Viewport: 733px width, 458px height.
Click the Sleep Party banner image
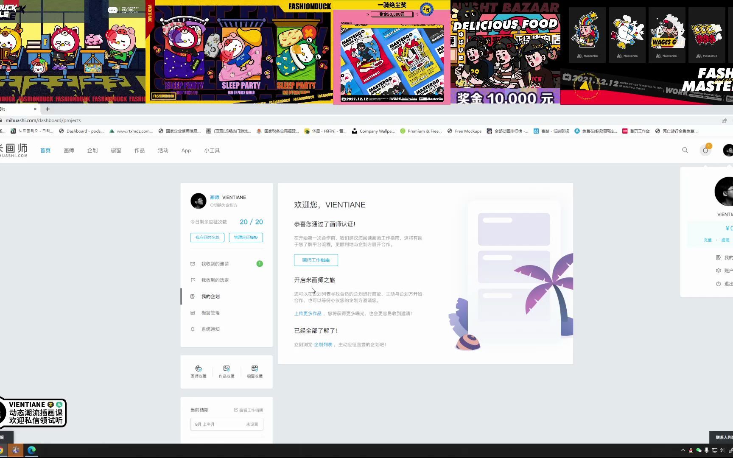[239, 52]
